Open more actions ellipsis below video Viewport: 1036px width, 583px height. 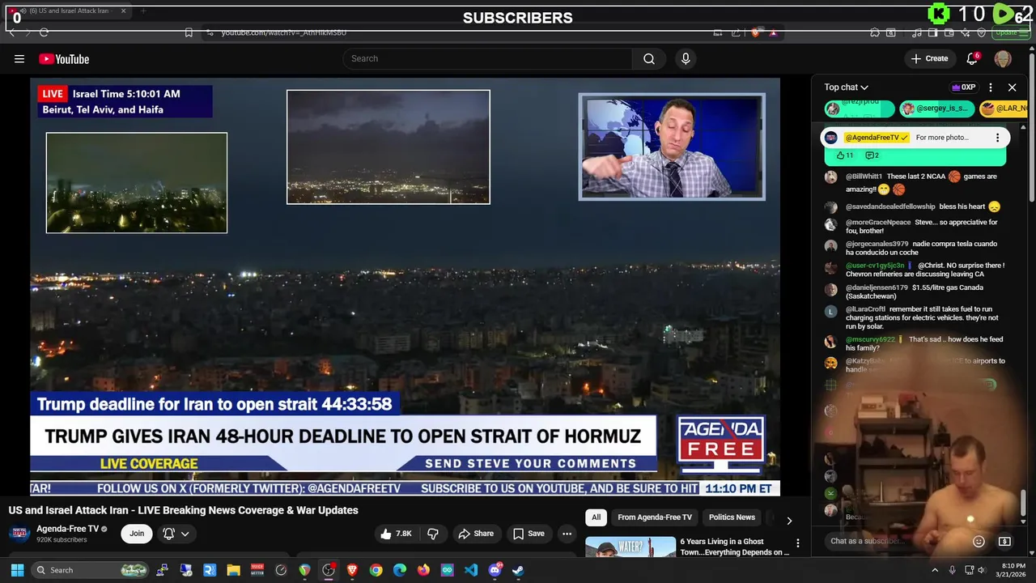[567, 534]
